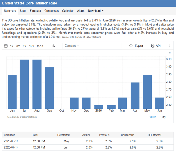Open the Consensus tab
Screen dimensions: 176x151
51,11
